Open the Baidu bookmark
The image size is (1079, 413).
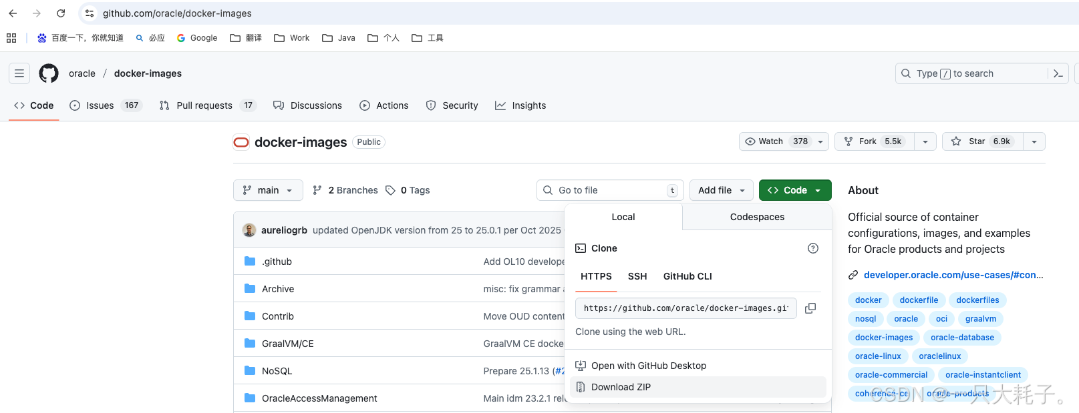(80, 38)
